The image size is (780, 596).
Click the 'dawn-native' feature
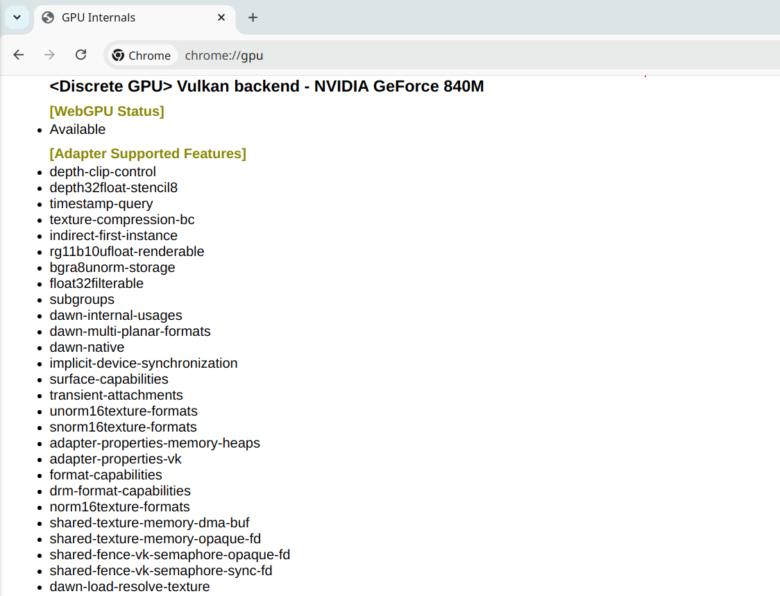click(x=87, y=347)
